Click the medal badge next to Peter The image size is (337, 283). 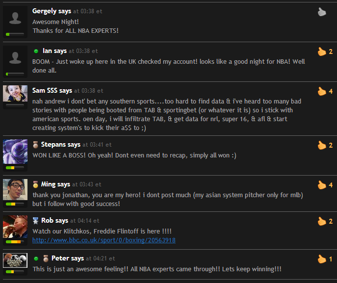coord(46,258)
